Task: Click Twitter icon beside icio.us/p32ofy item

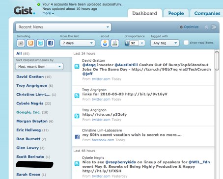Action: (77, 116)
